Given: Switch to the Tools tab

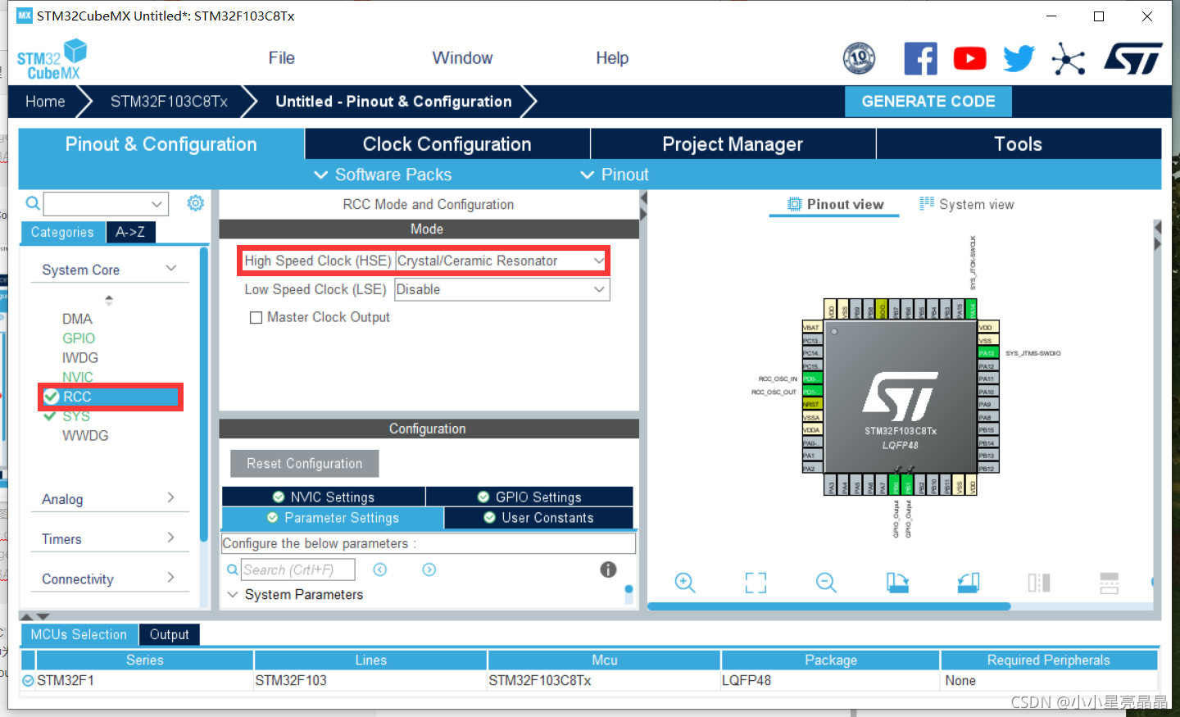Looking at the screenshot, I should point(1019,144).
